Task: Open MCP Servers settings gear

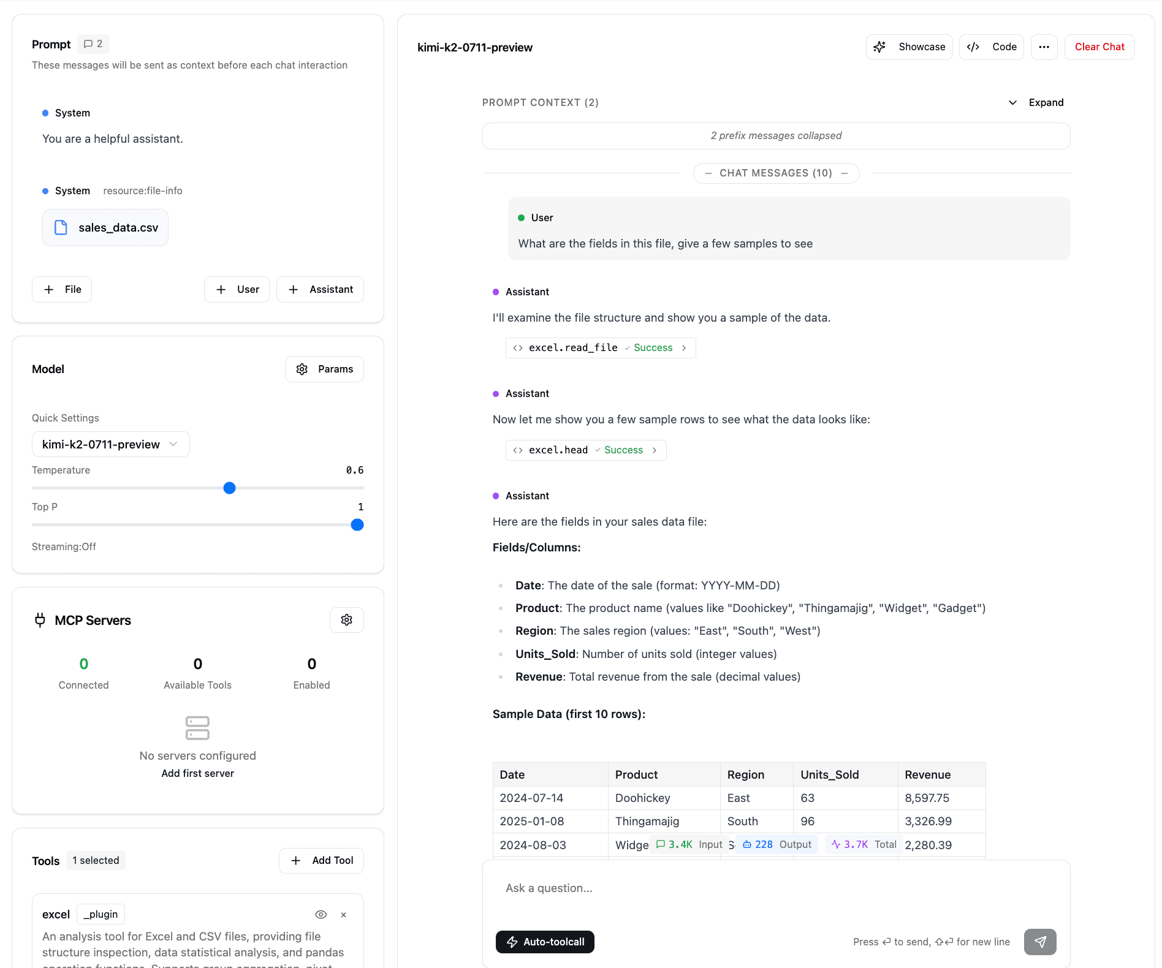Action: coord(346,620)
